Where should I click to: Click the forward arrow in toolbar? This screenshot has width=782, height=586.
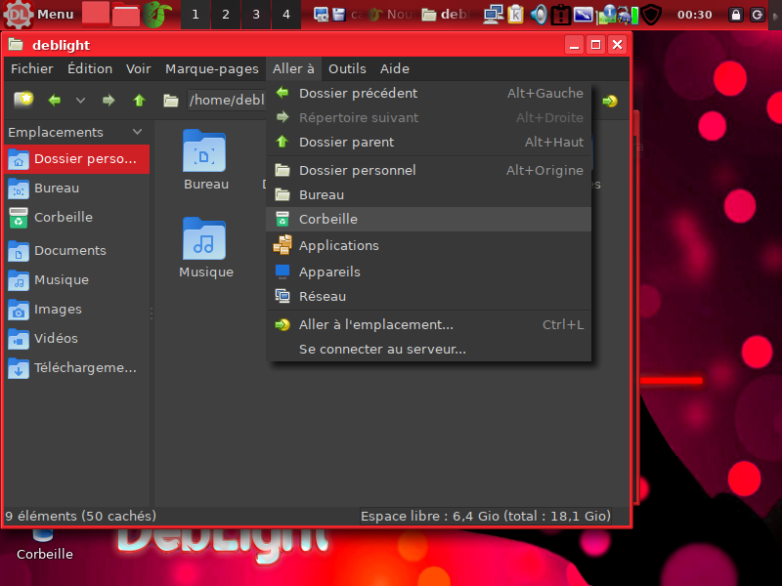[109, 100]
